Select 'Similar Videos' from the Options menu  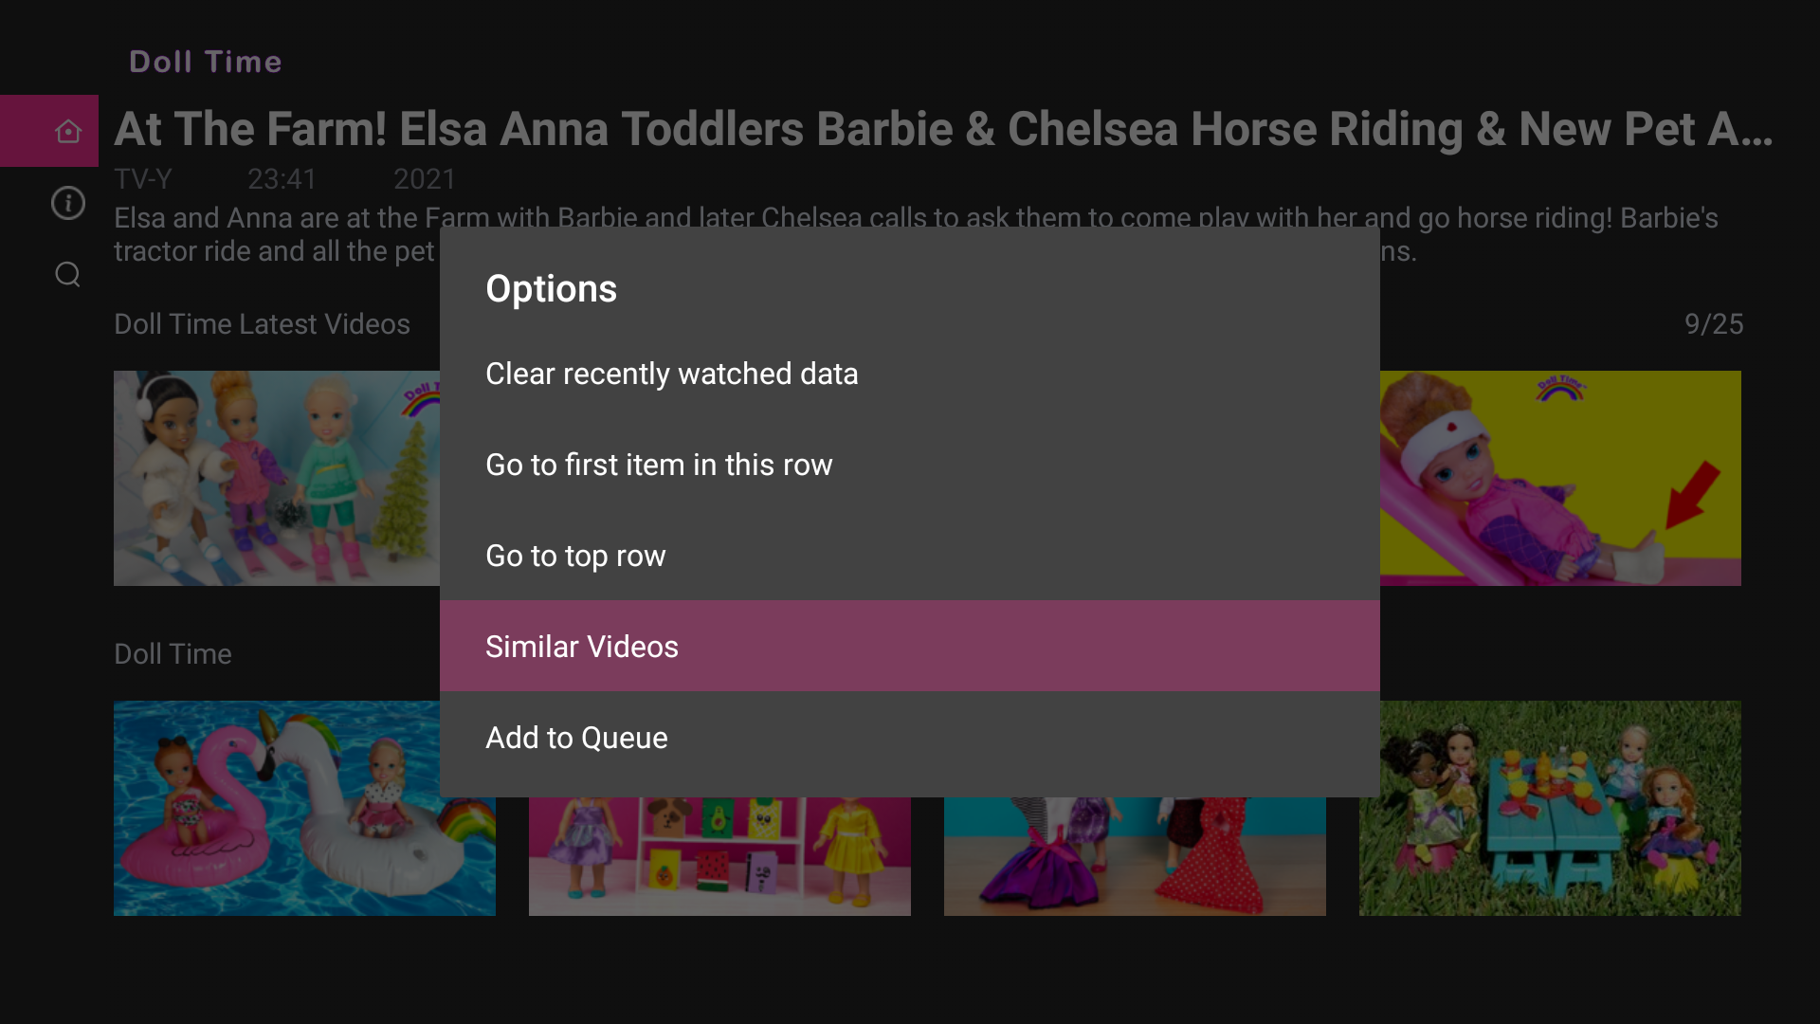click(582, 646)
